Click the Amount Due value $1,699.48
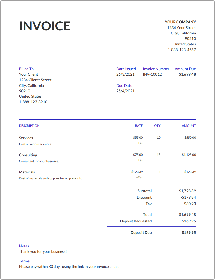This screenshot has width=215, height=280. pos(185,74)
